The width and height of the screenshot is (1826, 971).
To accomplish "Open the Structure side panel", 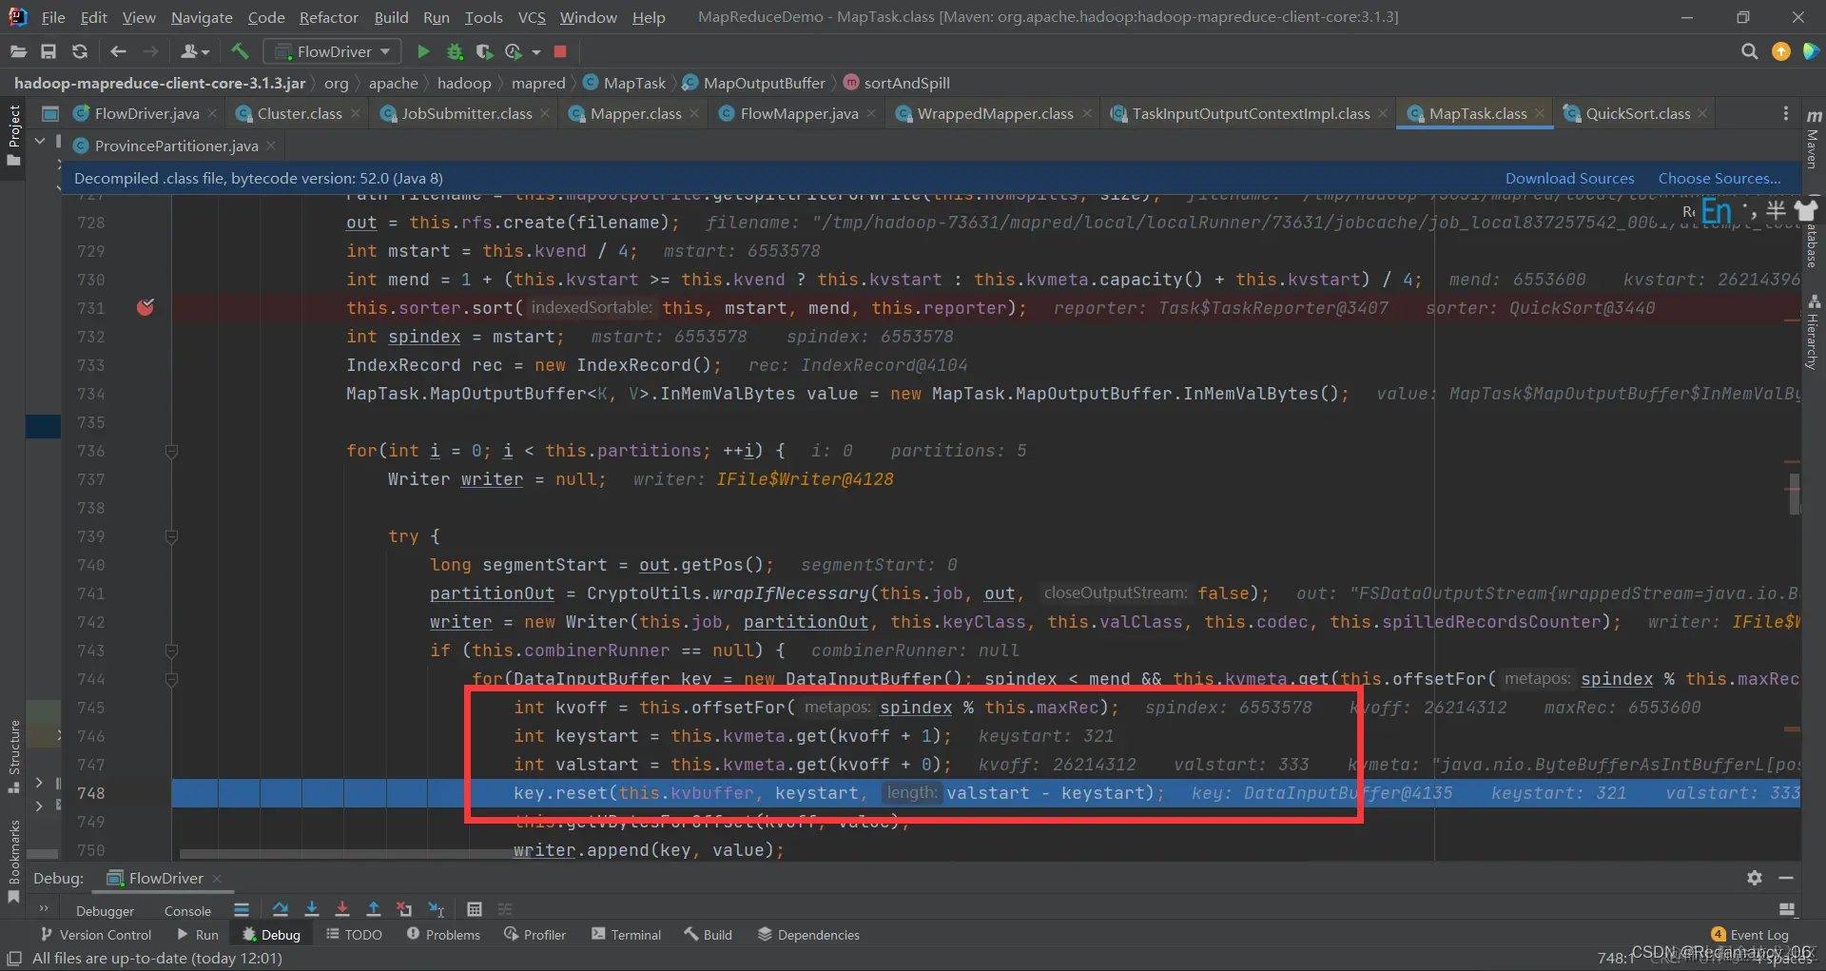I will point(13,756).
